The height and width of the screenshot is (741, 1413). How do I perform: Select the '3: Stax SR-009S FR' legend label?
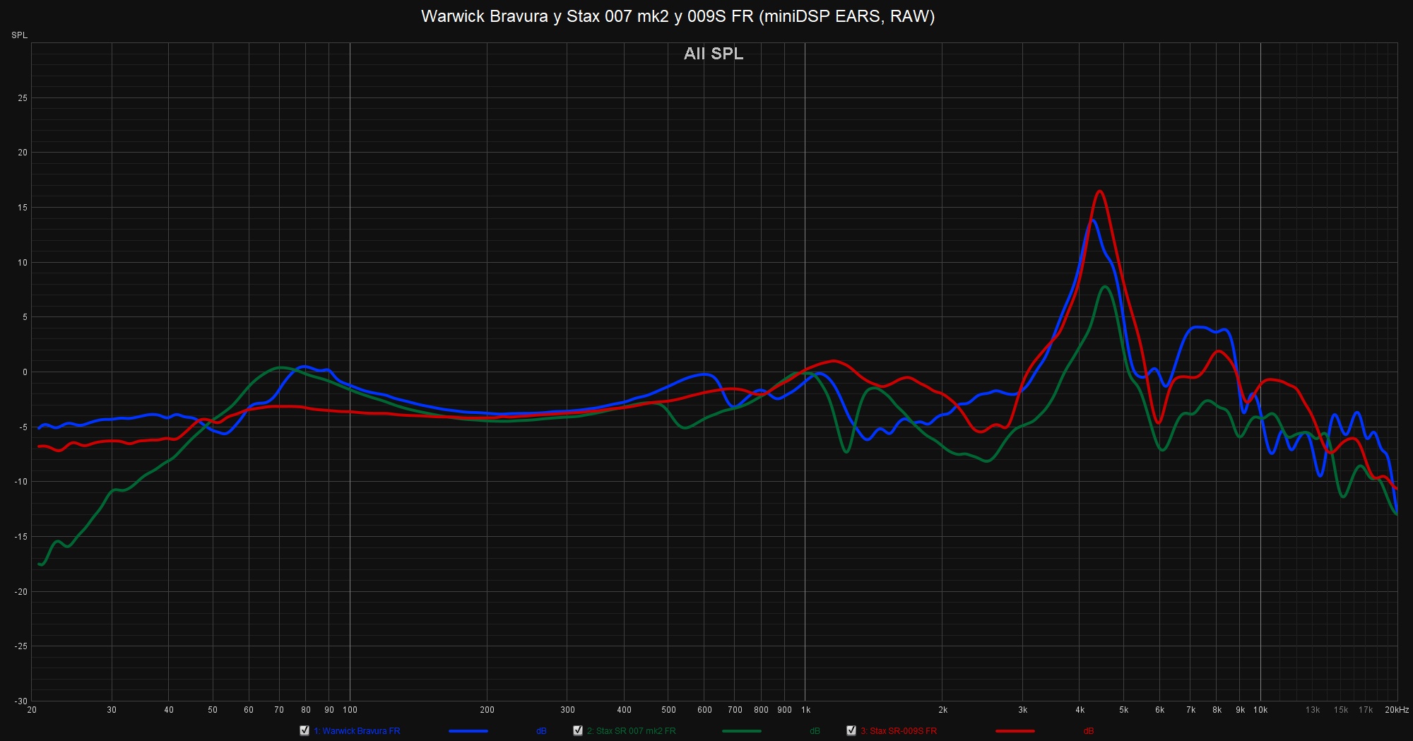pyautogui.click(x=898, y=731)
